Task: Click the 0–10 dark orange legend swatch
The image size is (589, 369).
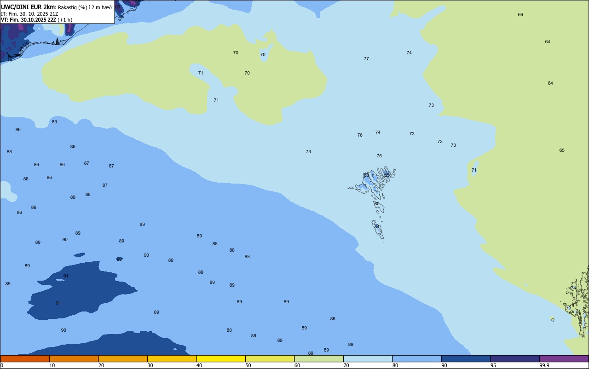Action: (25, 358)
